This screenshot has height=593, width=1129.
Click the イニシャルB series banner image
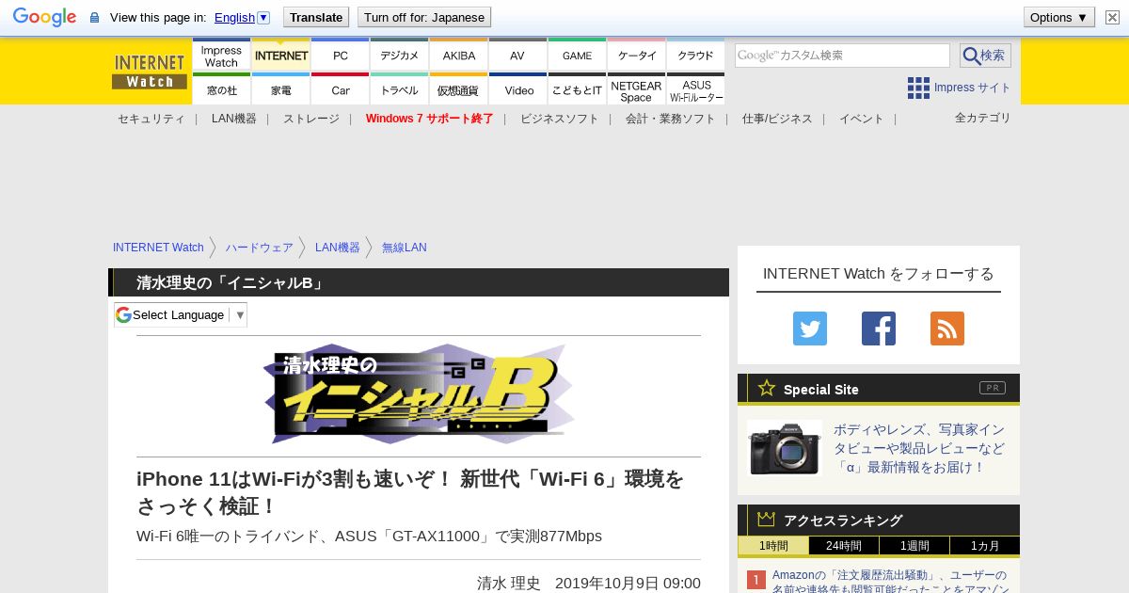[x=419, y=394]
